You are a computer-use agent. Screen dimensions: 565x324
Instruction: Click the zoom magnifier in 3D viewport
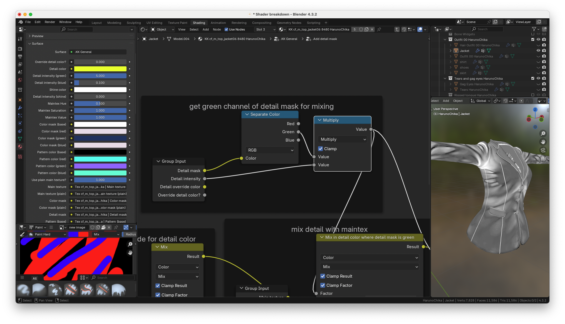pyautogui.click(x=543, y=134)
